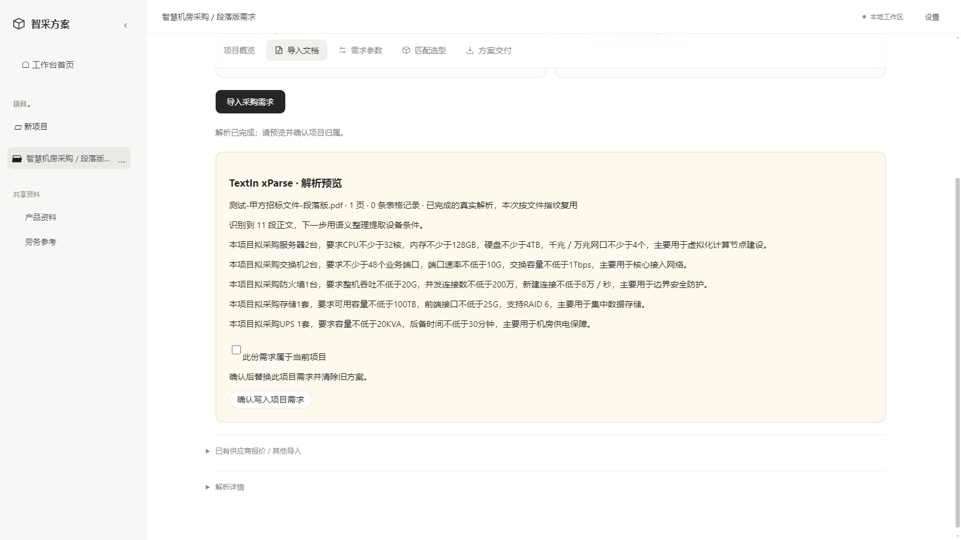The height and width of the screenshot is (540, 961).
Task: Click the TextIn xParse · 解析预览 heading
Action: click(x=285, y=184)
